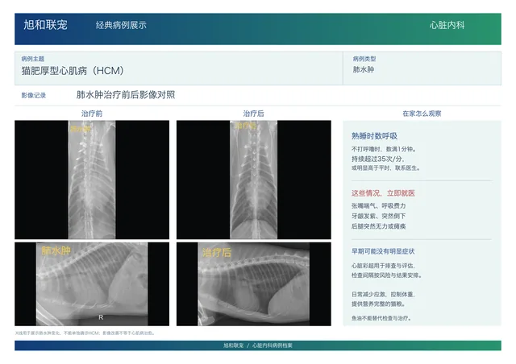Click the line '日常减少应激，控制体重，'
The height and width of the screenshot is (364, 516).
click(384, 294)
